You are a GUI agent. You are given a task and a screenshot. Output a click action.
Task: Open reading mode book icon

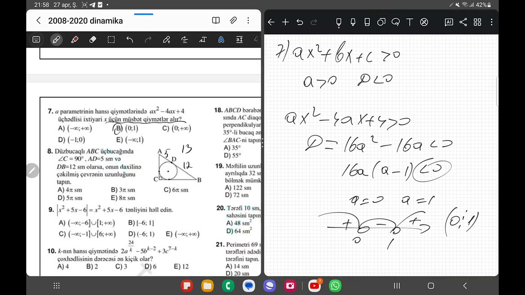click(x=216, y=20)
